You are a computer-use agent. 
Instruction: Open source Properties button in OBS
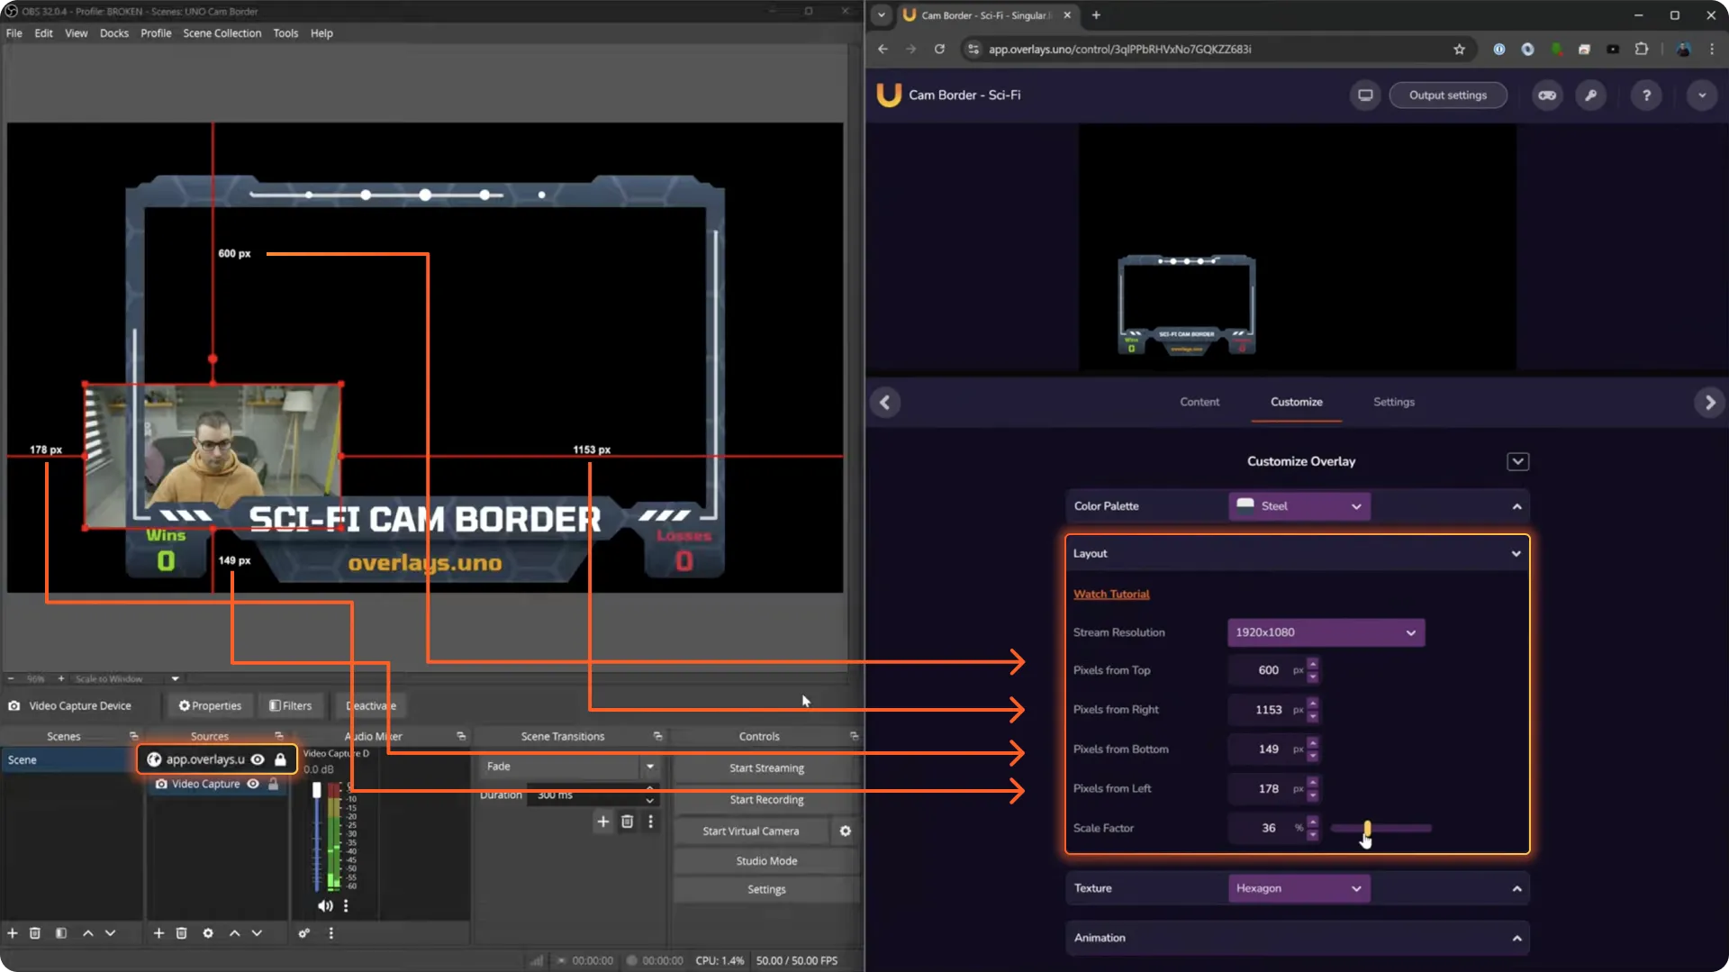tap(210, 705)
